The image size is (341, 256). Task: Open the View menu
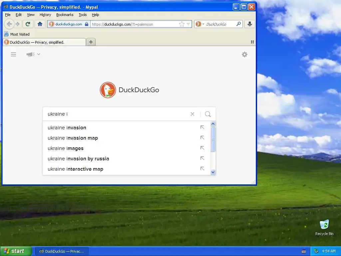coord(31,15)
